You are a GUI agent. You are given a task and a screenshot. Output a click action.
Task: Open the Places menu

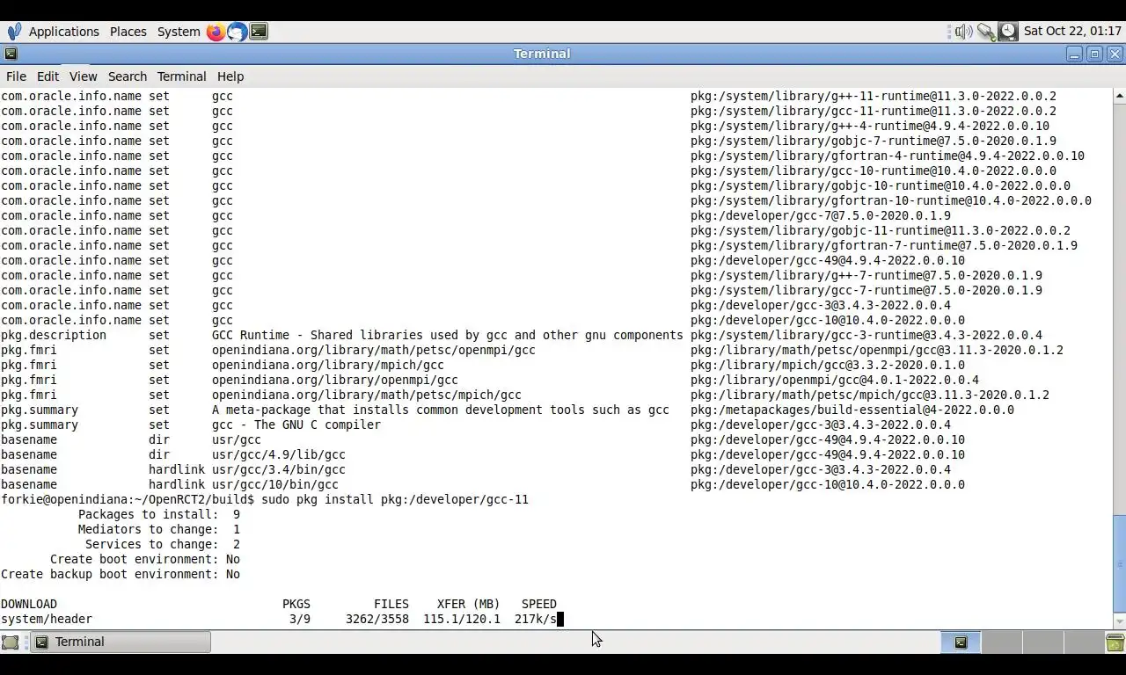tap(128, 32)
